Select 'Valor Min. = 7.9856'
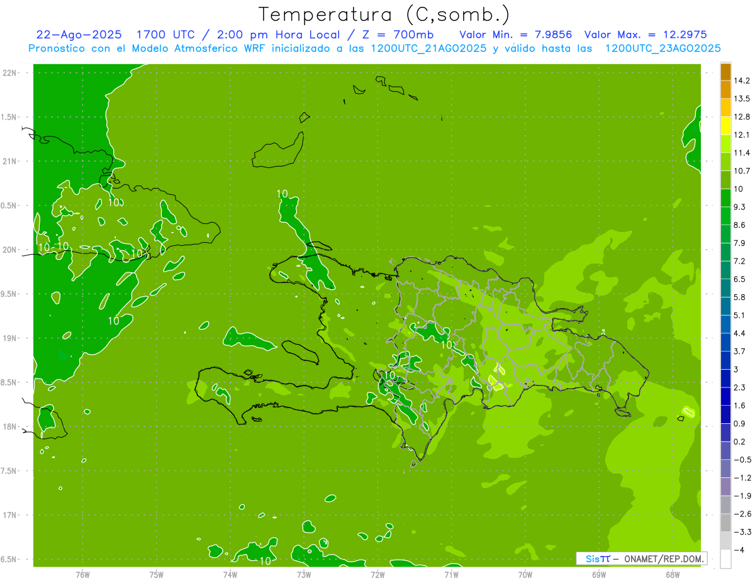 coord(515,35)
